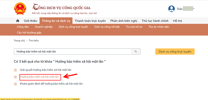Open Dịch vụ công trực tuyến submenu item
Image resolution: width=208 pixels, height=100 pixels.
pyautogui.click(x=73, y=27)
